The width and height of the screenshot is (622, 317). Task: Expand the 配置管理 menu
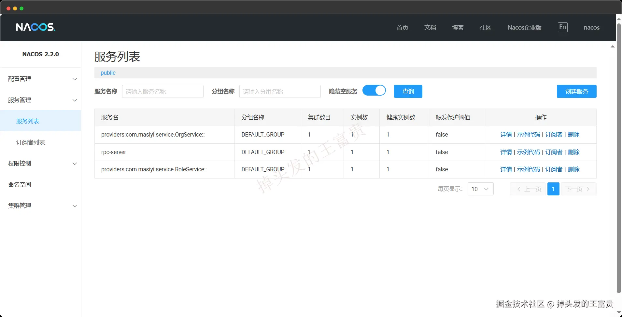(41, 79)
